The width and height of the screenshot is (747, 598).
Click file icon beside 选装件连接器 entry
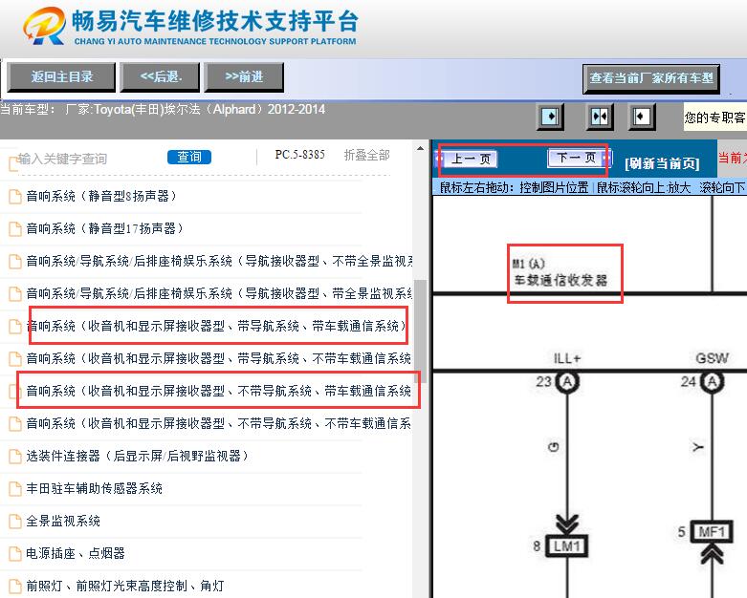click(15, 457)
